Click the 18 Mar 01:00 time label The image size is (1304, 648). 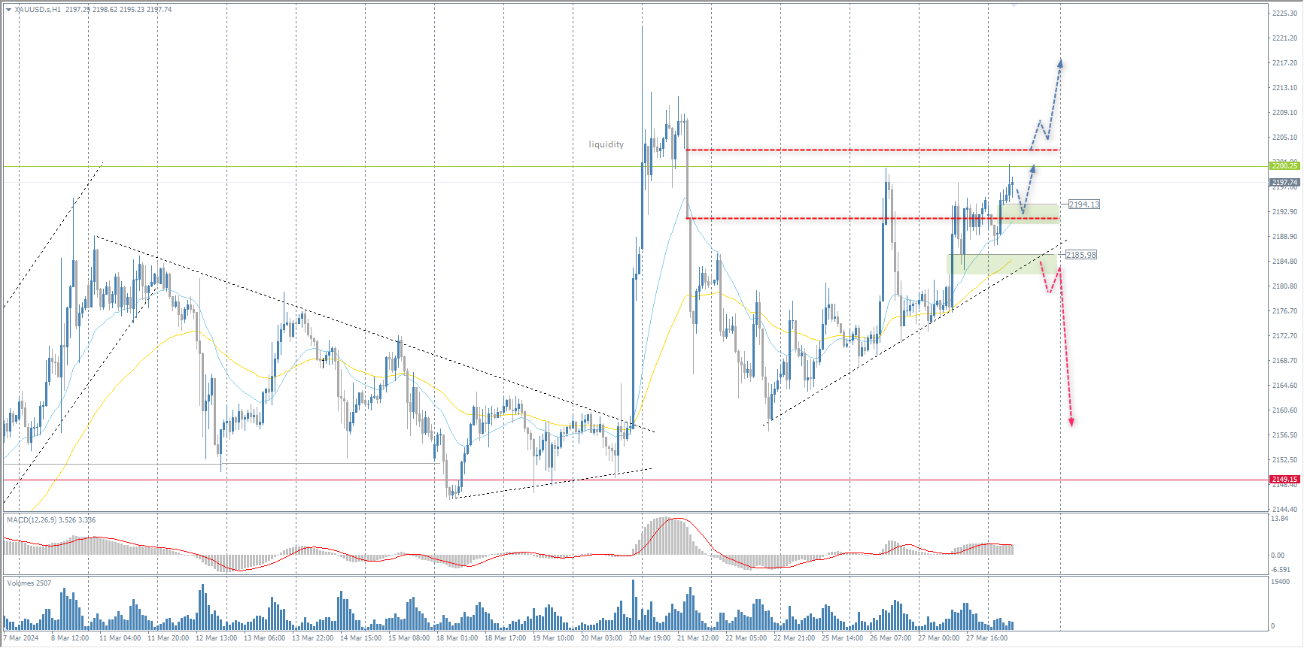[457, 638]
